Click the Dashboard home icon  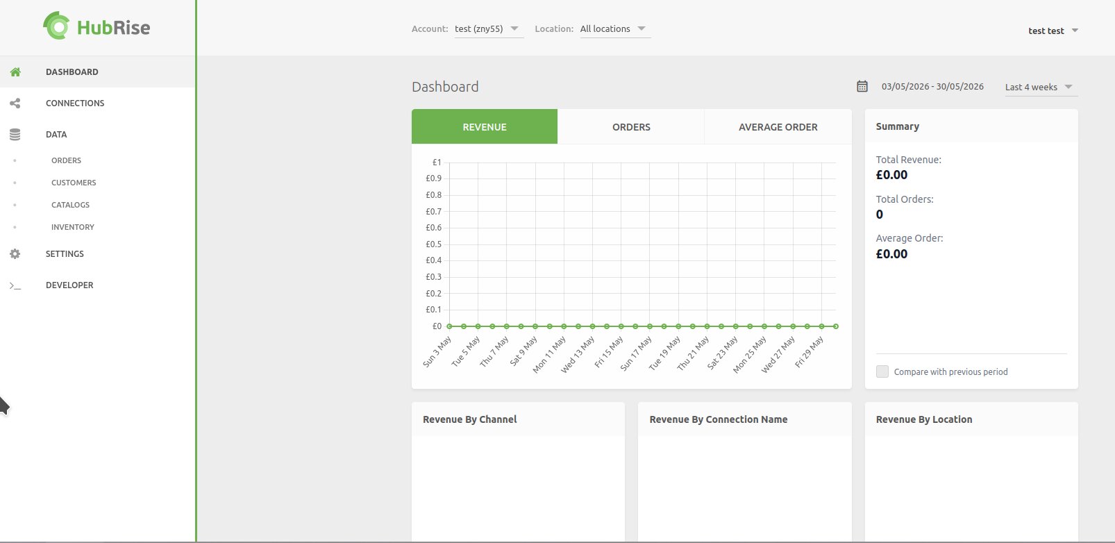click(15, 72)
